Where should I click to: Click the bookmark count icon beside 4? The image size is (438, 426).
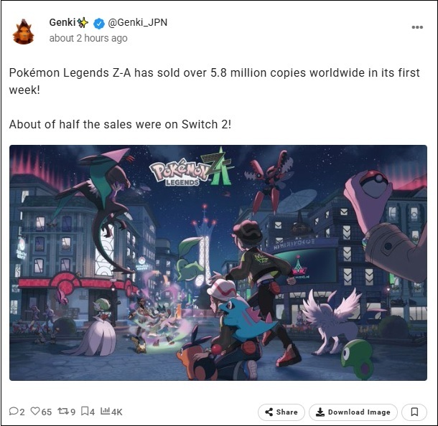85,411
